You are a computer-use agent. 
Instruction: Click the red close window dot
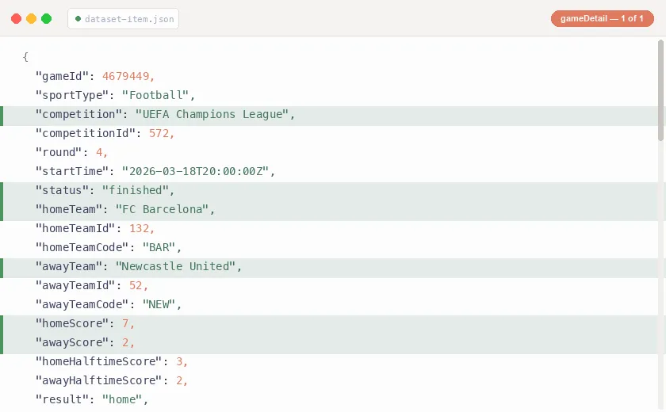coord(17,18)
